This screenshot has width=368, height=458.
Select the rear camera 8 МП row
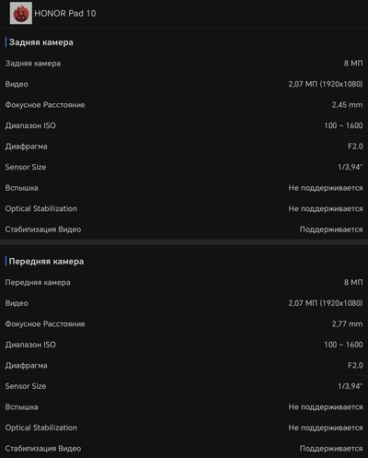click(x=184, y=64)
